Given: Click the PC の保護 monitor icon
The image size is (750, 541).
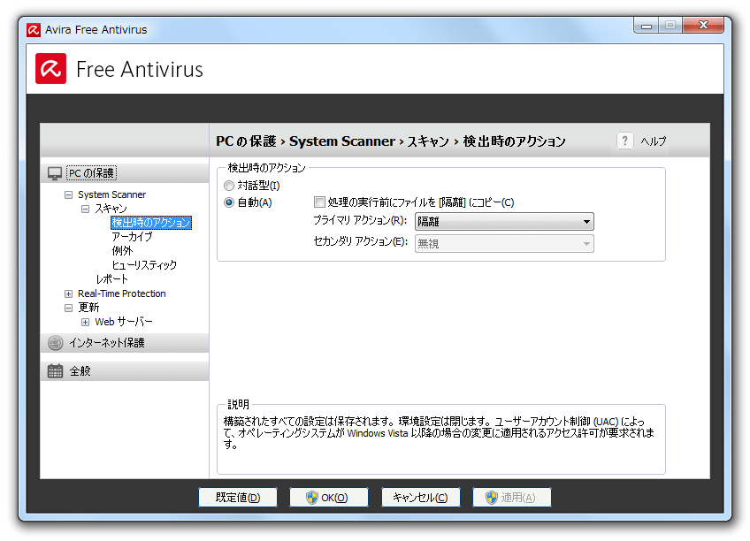Looking at the screenshot, I should 55,173.
